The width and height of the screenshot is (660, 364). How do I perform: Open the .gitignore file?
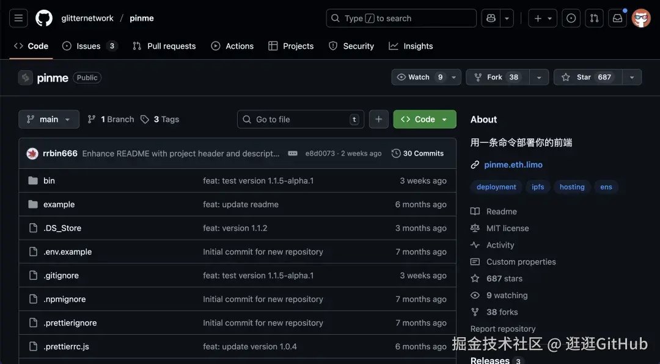click(x=61, y=276)
